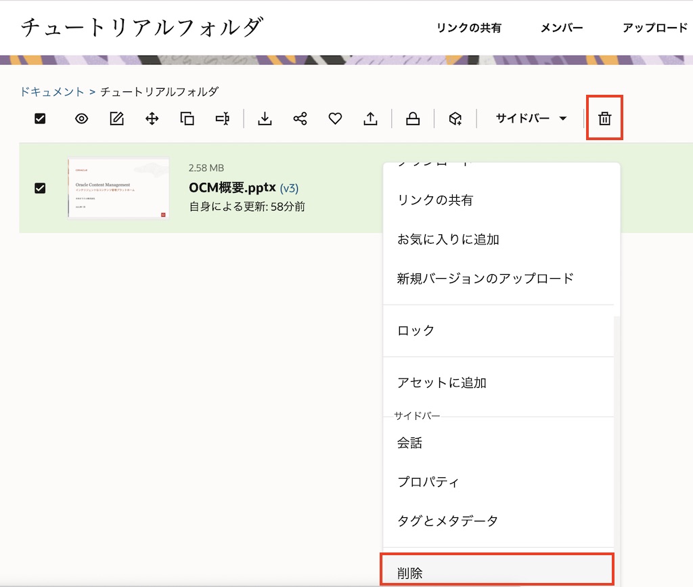693x587 pixels.
Task: Click the trash delete icon
Action: click(604, 119)
